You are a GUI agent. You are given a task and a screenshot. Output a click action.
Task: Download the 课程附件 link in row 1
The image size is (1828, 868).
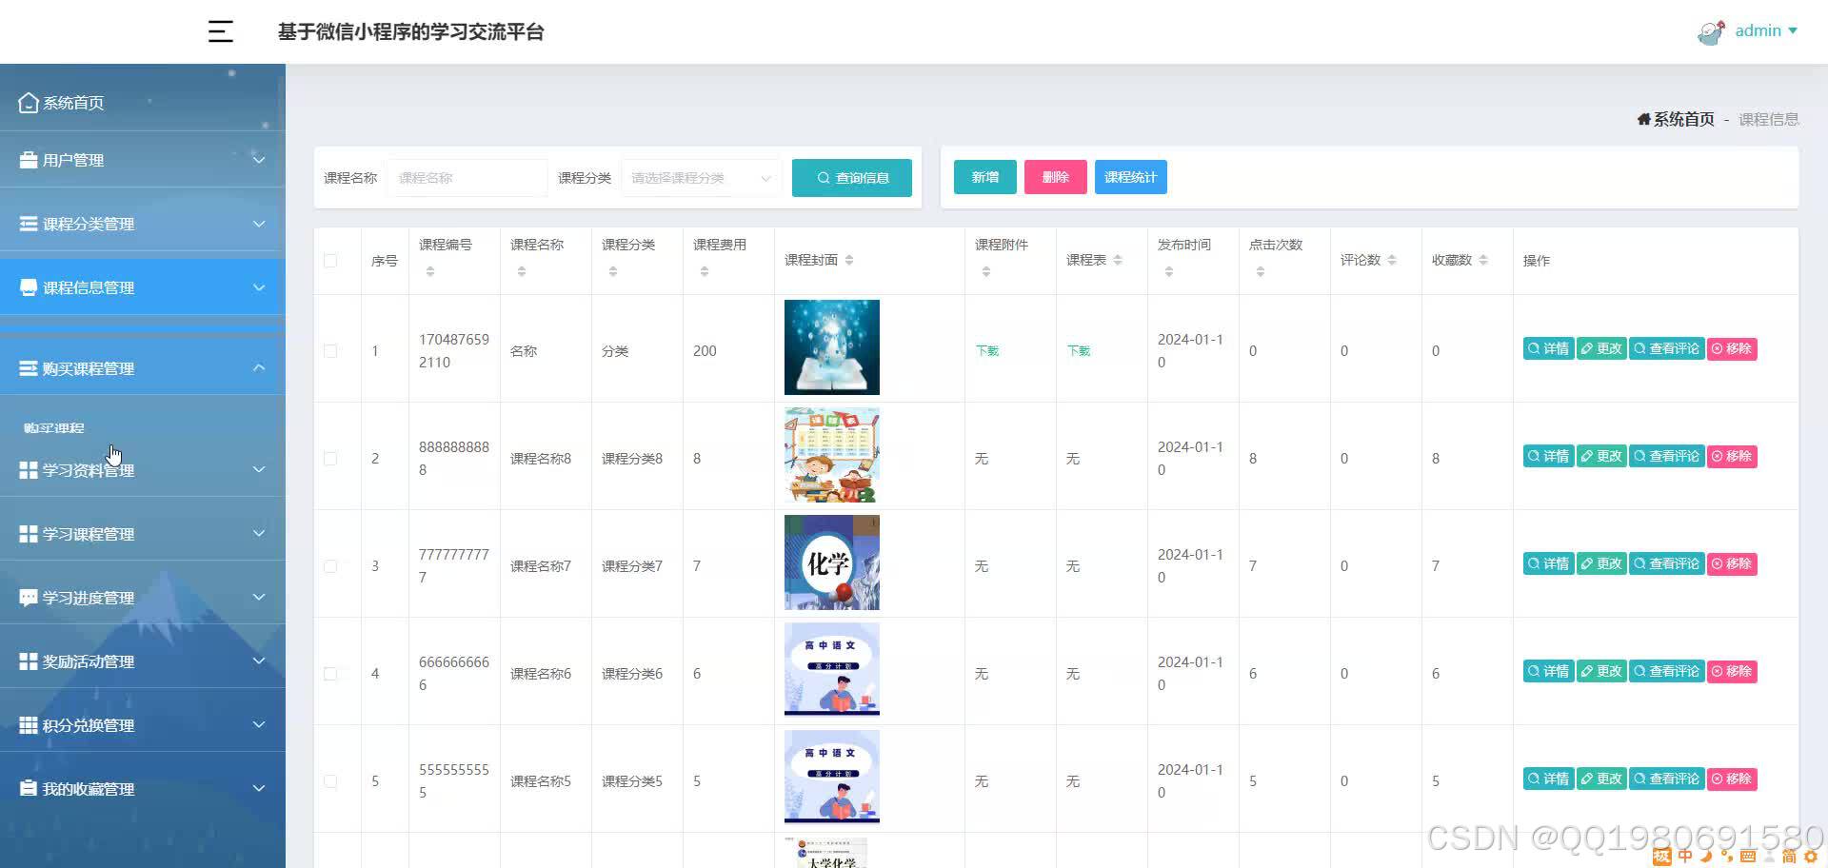[987, 351]
